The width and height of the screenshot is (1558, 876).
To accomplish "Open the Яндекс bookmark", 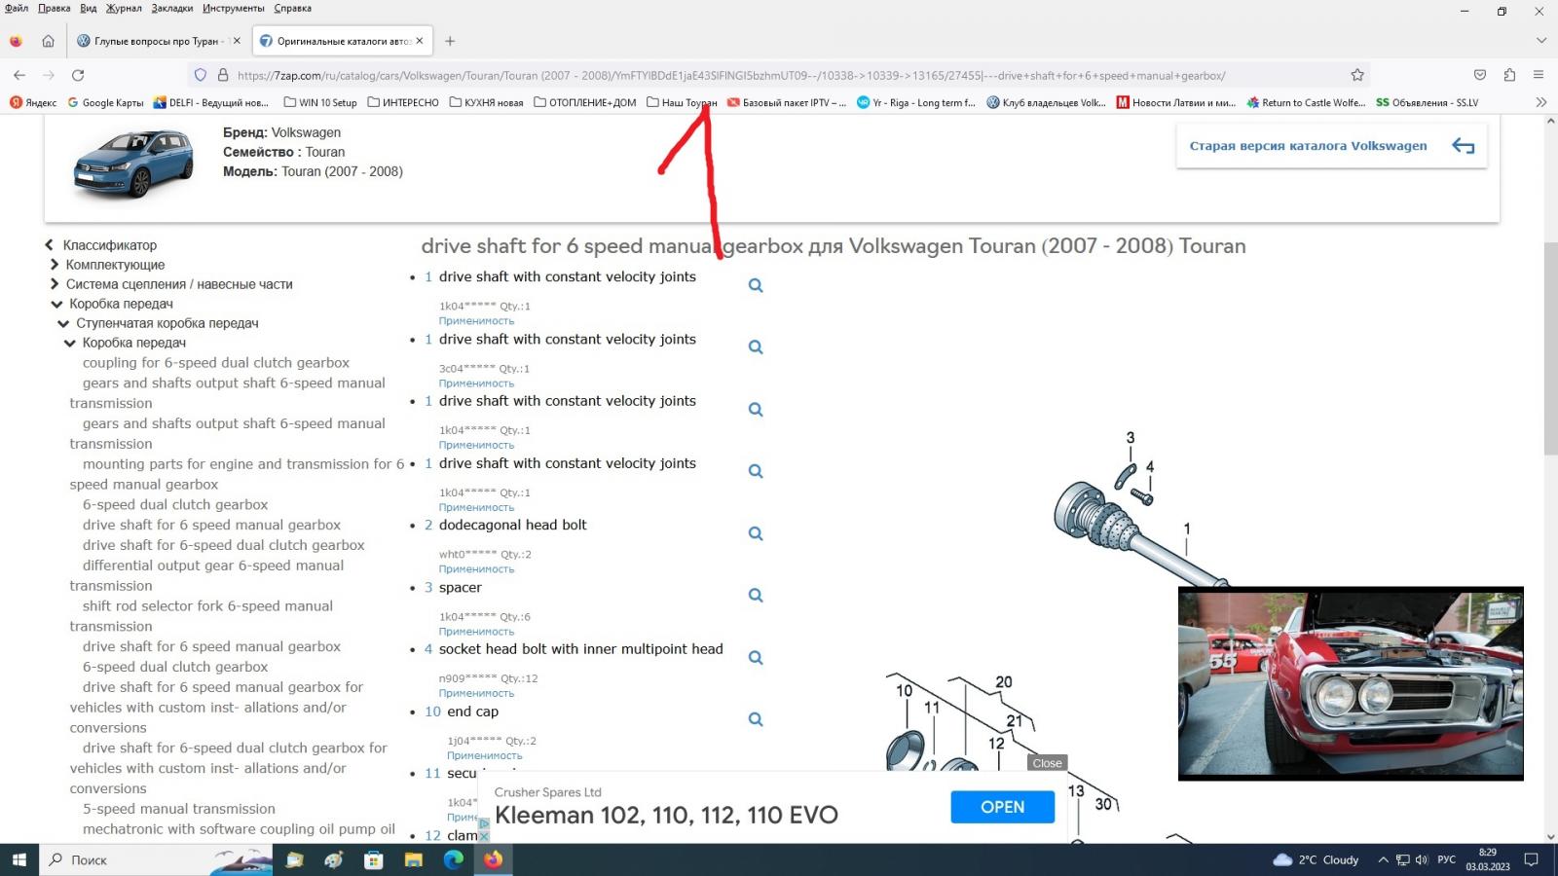I will tap(33, 102).
